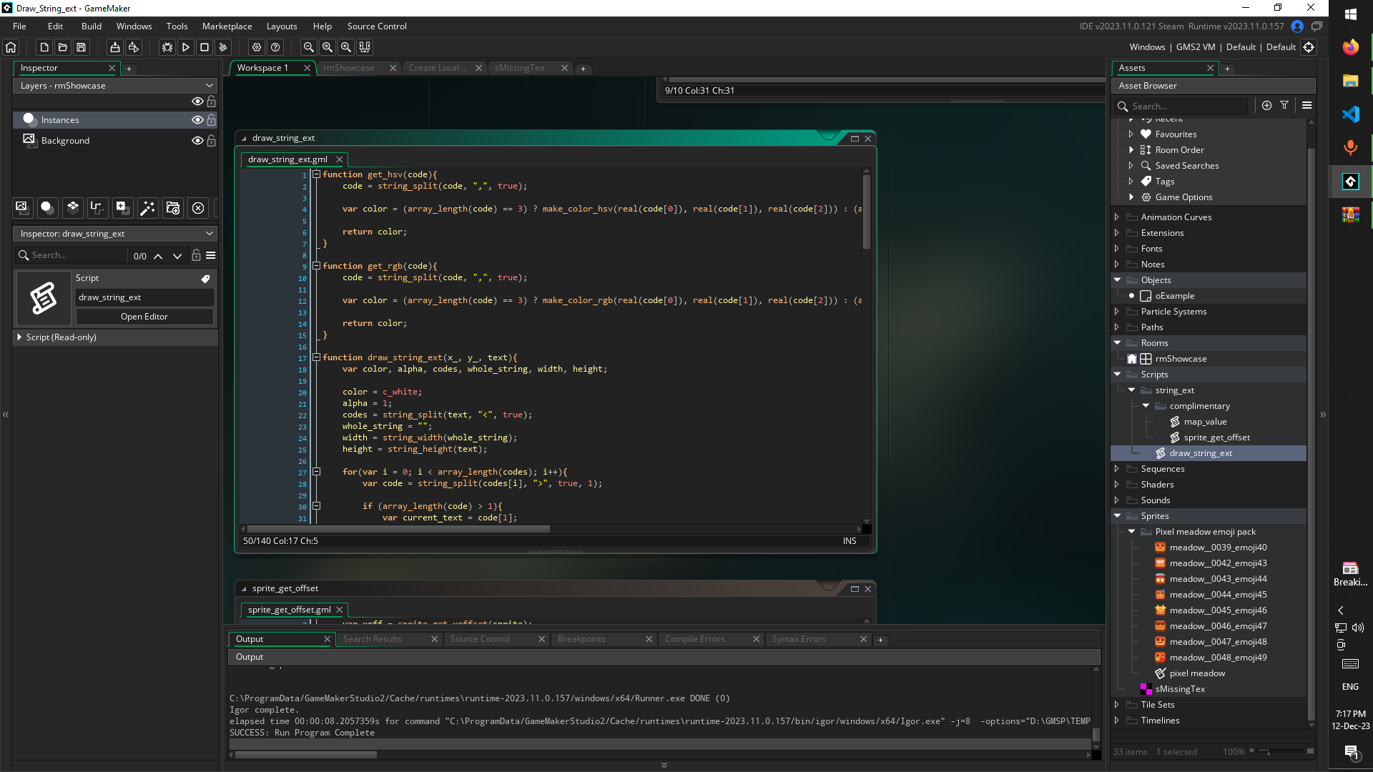Toggle visibility of the Instances layer
The image size is (1373, 772).
coord(197,120)
